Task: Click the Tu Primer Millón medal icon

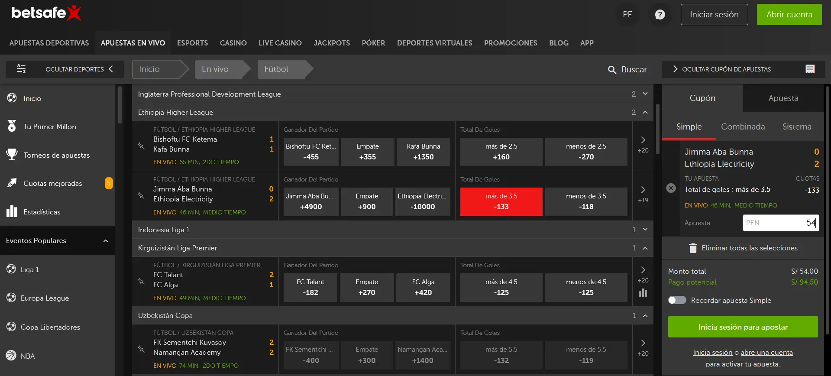Action: [x=12, y=126]
